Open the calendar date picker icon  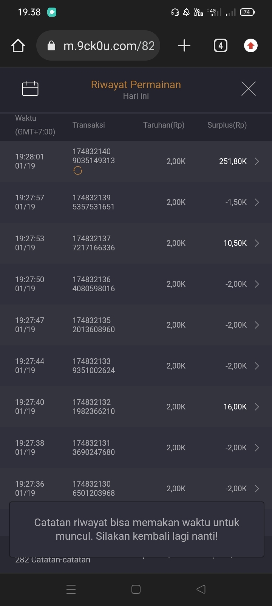(x=30, y=89)
